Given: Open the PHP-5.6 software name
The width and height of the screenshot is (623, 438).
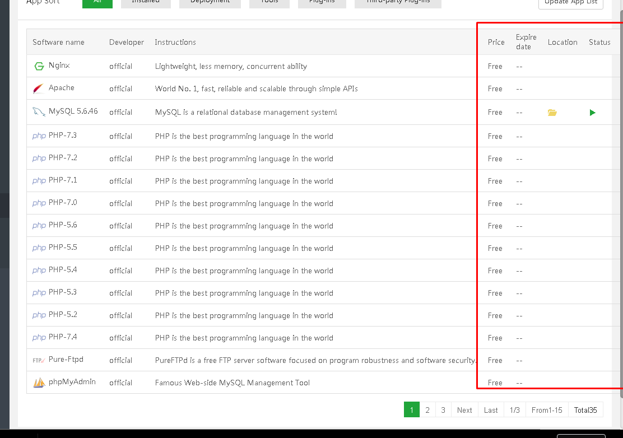Looking at the screenshot, I should coord(63,225).
